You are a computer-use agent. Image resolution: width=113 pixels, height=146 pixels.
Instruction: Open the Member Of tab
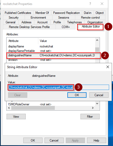[x=42, y=13]
